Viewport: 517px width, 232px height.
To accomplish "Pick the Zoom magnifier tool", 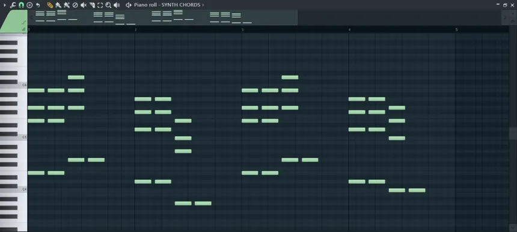I will 108,5.
